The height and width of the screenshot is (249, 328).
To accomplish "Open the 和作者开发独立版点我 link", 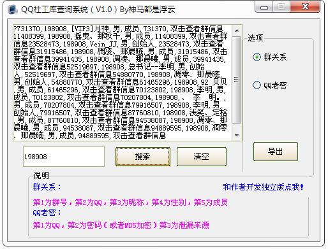I will [263, 187].
